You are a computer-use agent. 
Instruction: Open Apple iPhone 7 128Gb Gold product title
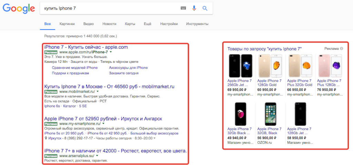(x=270, y=83)
